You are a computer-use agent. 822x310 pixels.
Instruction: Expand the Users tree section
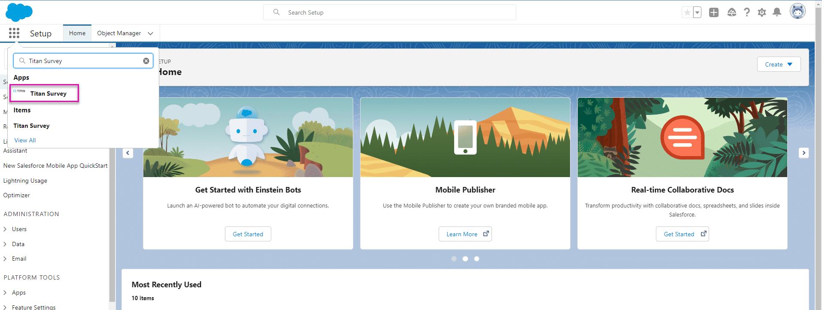click(5, 229)
